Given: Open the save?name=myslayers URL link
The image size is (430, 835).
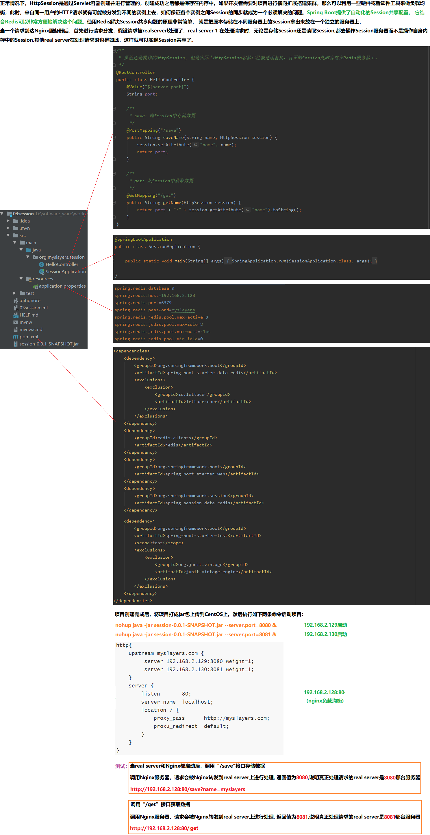Looking at the screenshot, I should [x=188, y=789].
